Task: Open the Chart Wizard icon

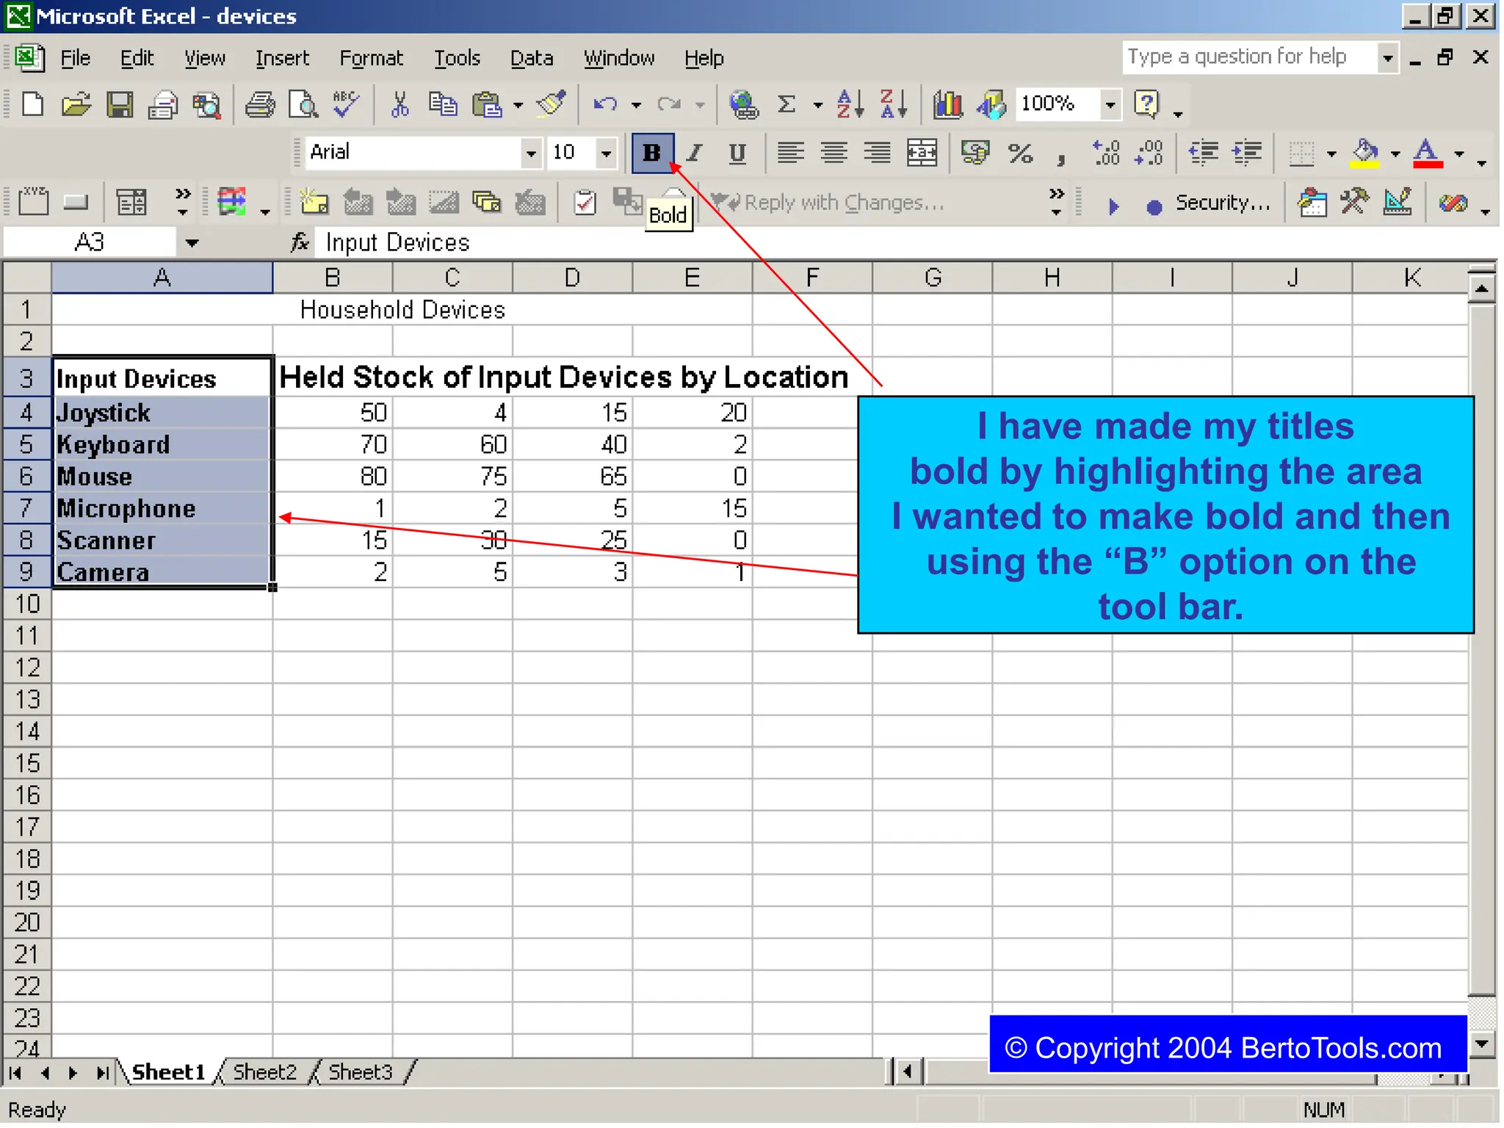Action: click(x=947, y=105)
